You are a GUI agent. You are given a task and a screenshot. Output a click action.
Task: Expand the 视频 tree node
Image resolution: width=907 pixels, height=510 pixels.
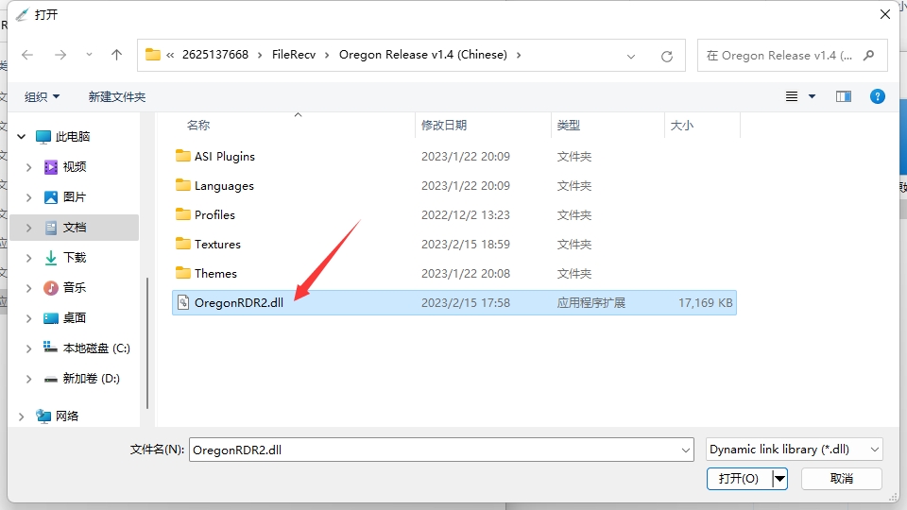(x=29, y=167)
